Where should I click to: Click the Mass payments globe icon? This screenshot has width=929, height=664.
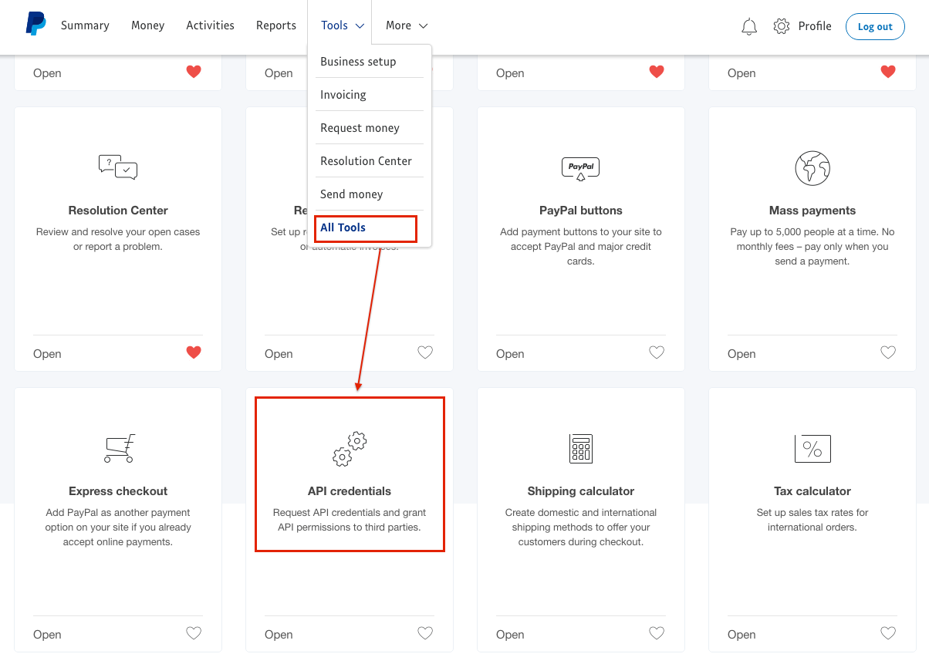pyautogui.click(x=812, y=167)
